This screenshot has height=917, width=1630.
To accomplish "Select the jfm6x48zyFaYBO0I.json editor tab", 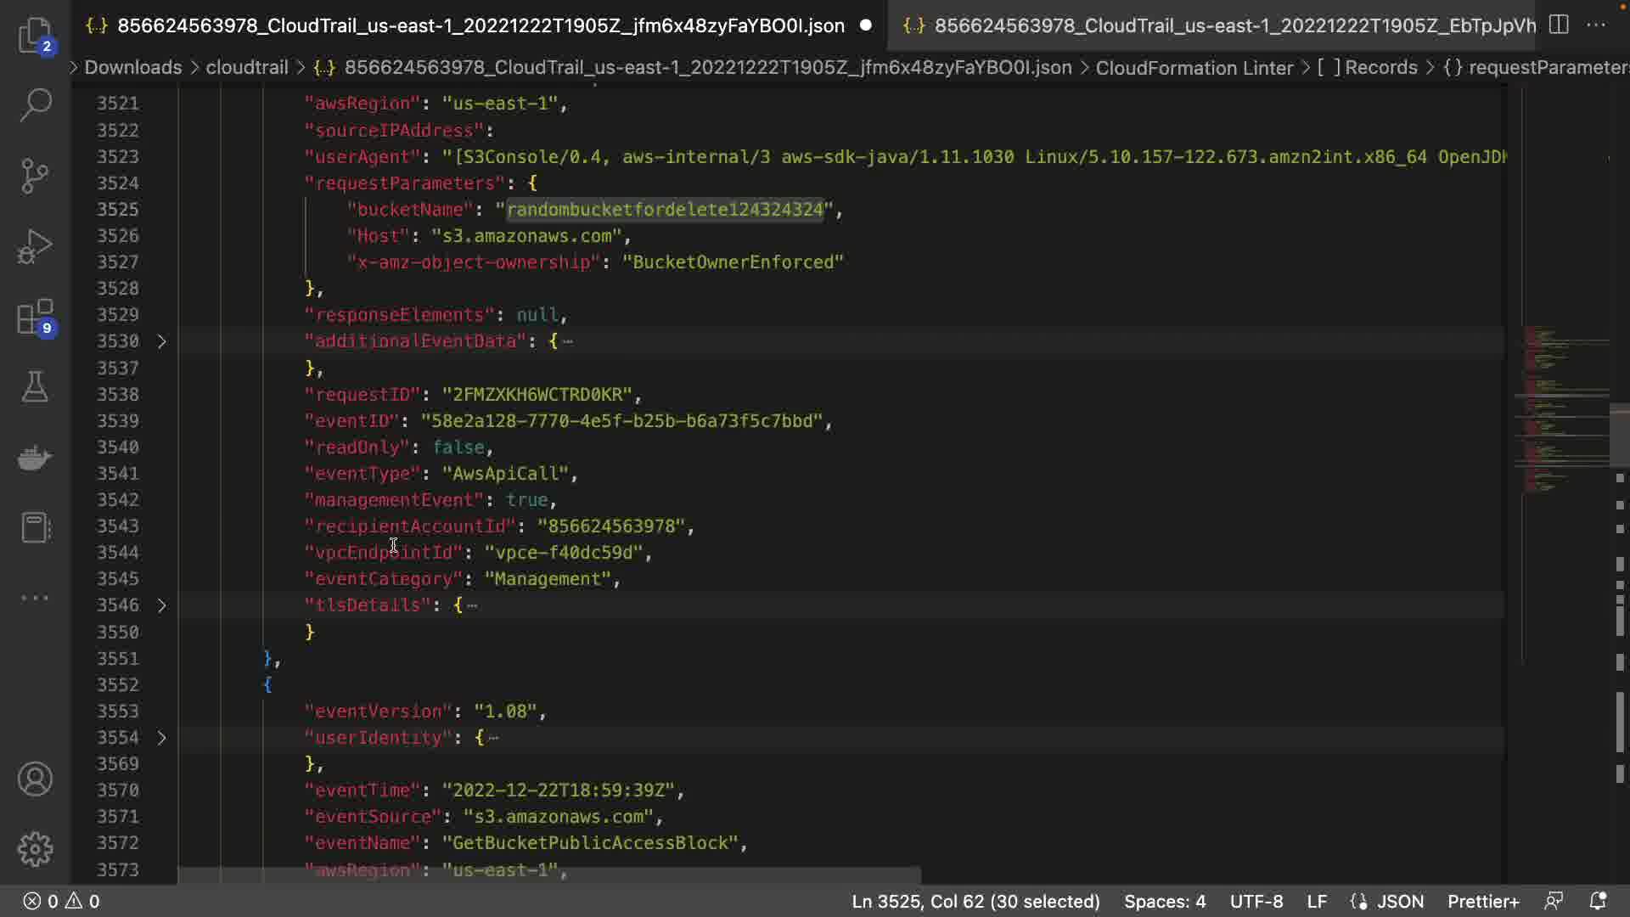I will point(480,25).
